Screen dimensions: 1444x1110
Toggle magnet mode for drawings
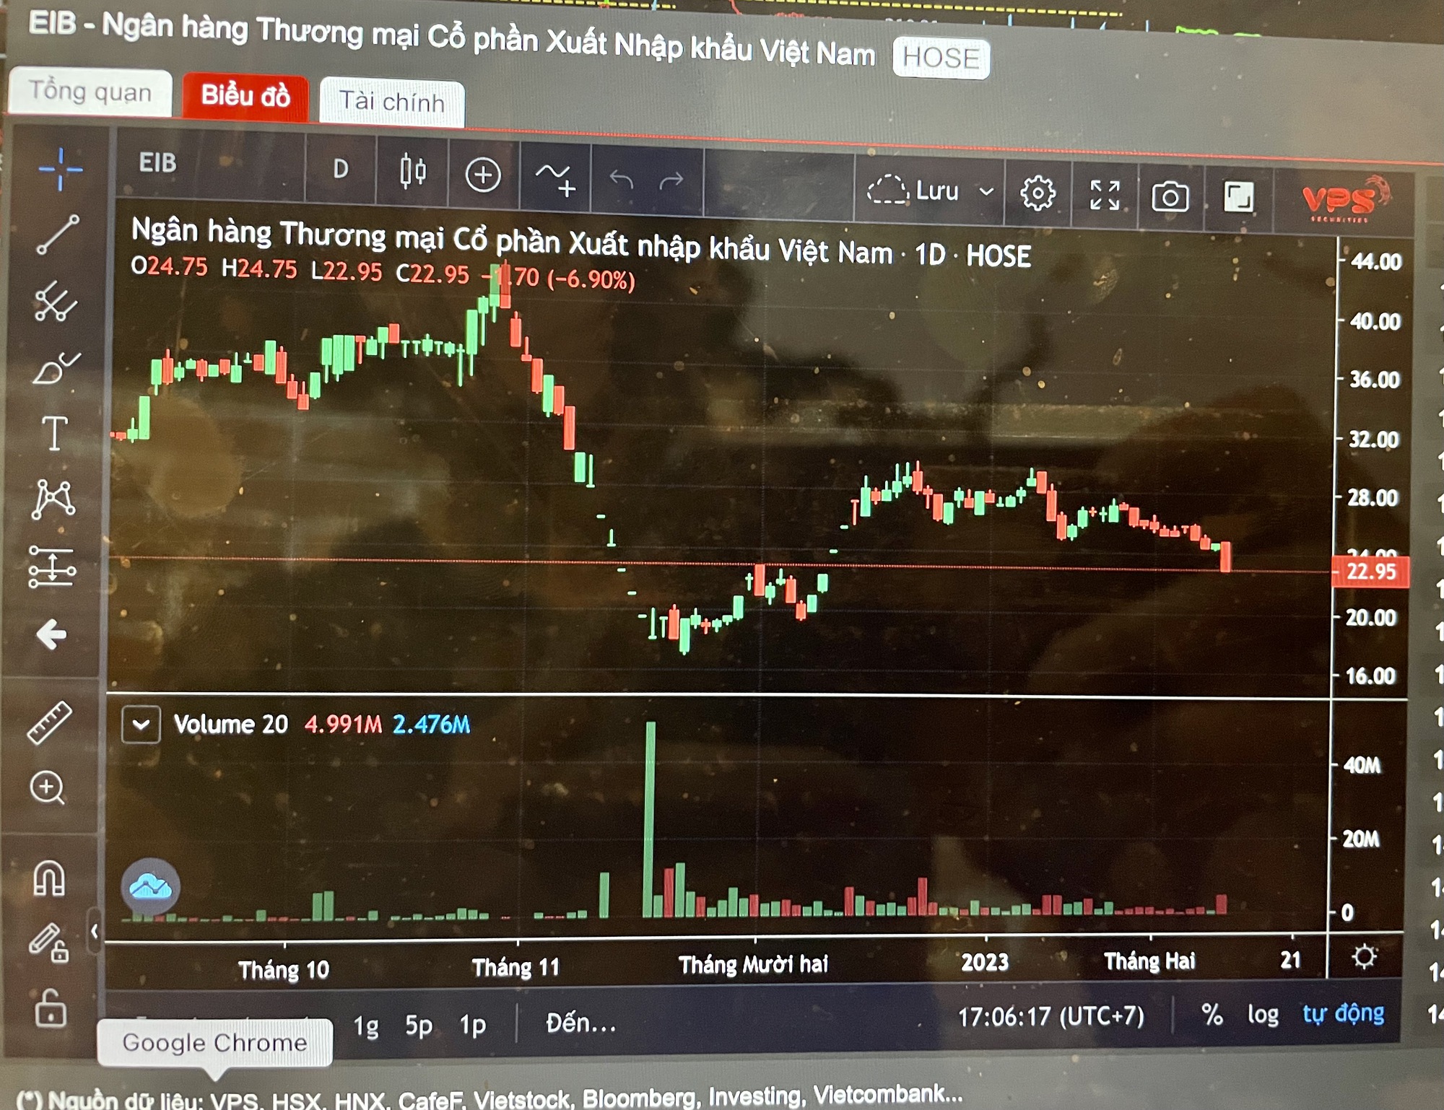click(49, 878)
